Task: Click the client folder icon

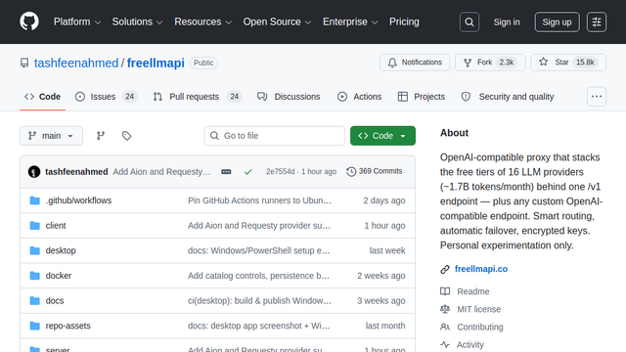Action: (x=35, y=226)
